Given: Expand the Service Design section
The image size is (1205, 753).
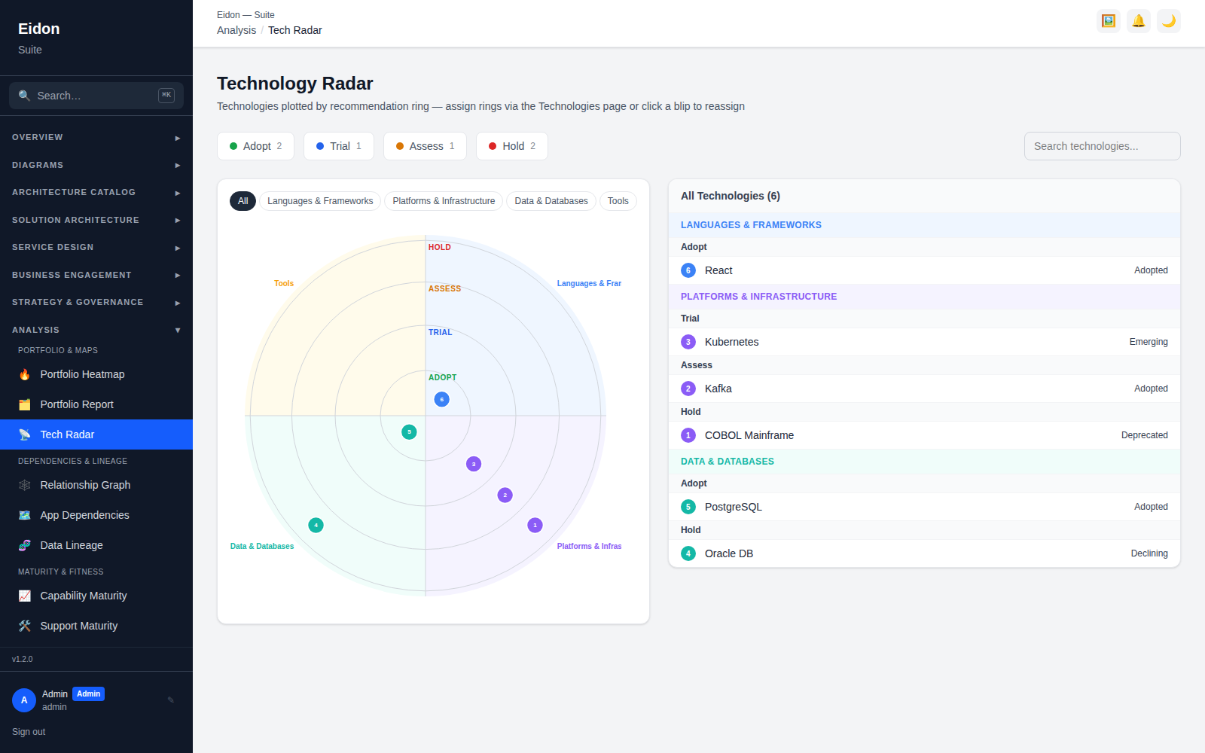Looking at the screenshot, I should [96, 247].
